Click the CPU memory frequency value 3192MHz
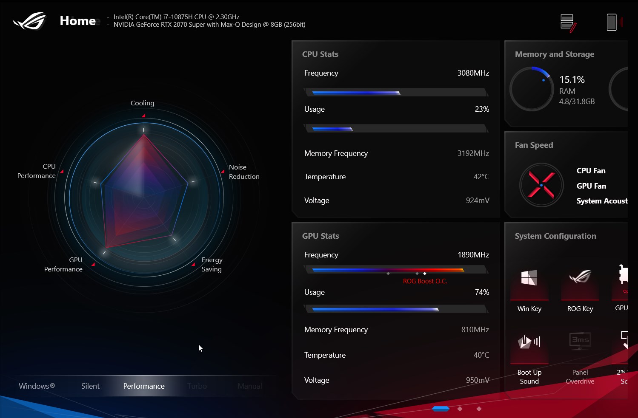Viewport: 638px width, 418px height. point(473,153)
